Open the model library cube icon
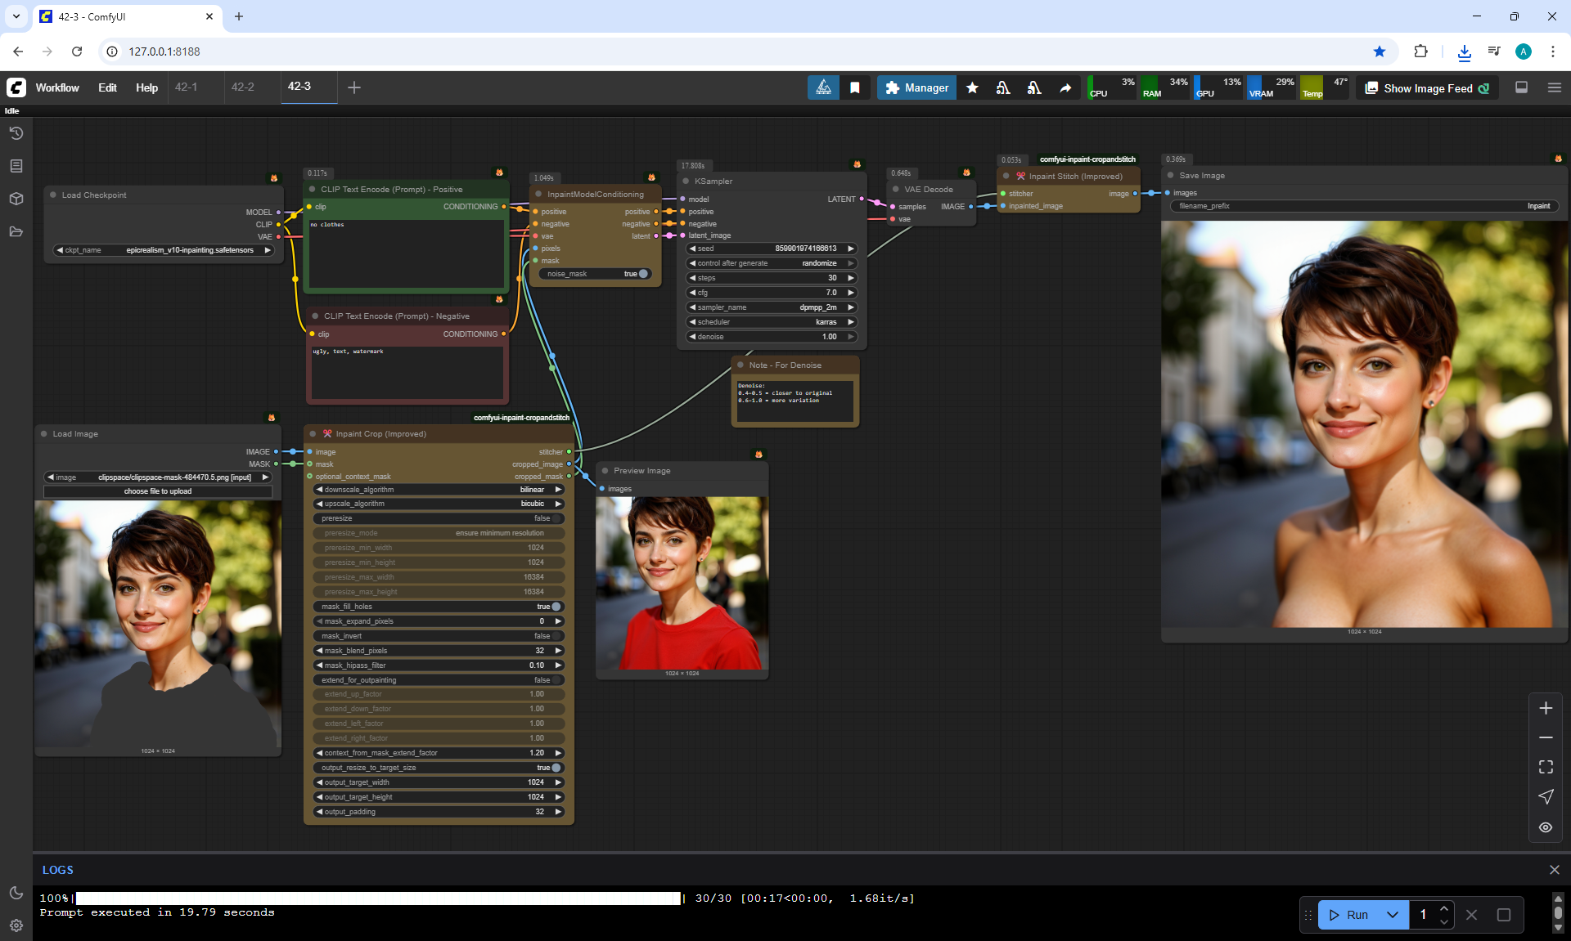The width and height of the screenshot is (1571, 941). 16,199
